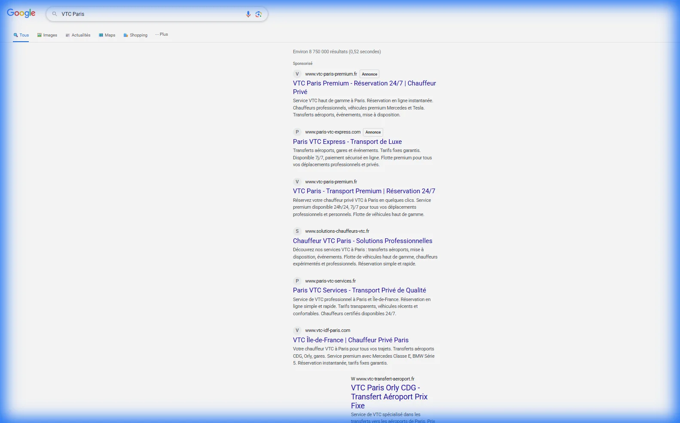Expand the Plus menu
680x423 pixels.
pyautogui.click(x=162, y=34)
